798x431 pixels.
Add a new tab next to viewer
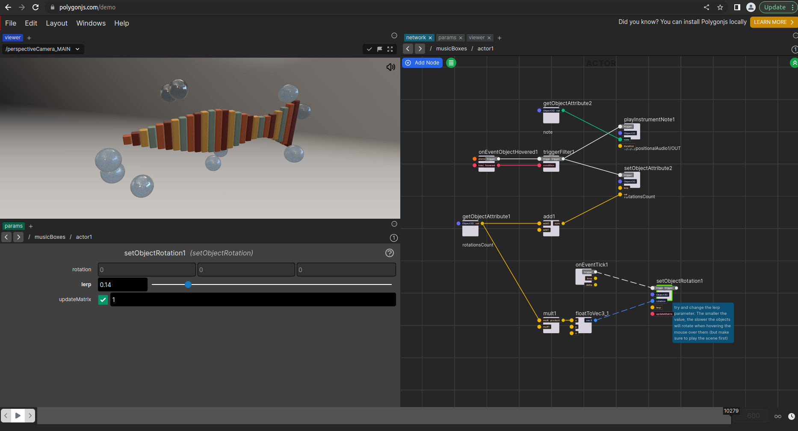29,38
